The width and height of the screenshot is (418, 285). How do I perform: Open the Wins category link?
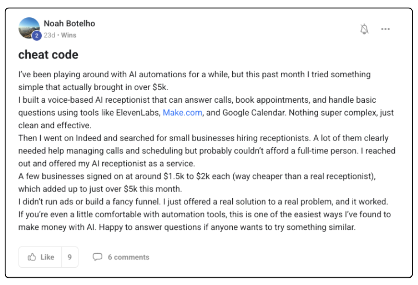pyautogui.click(x=69, y=35)
